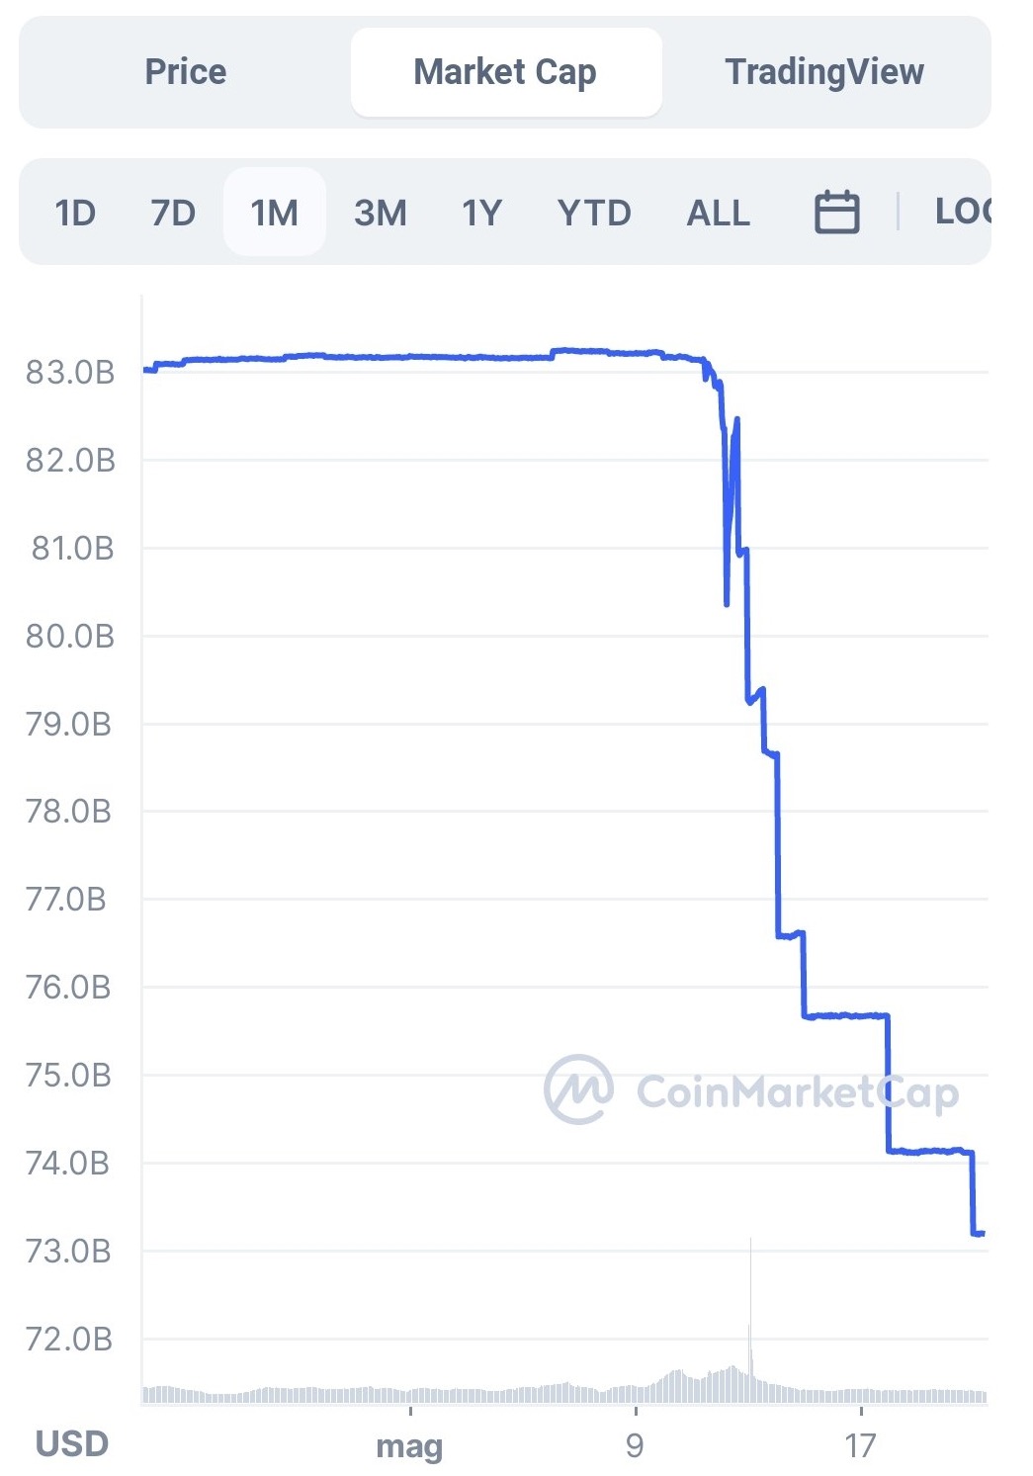Screen dimensions: 1033x1476
Task: Switch to the Price tab
Action: (x=186, y=72)
